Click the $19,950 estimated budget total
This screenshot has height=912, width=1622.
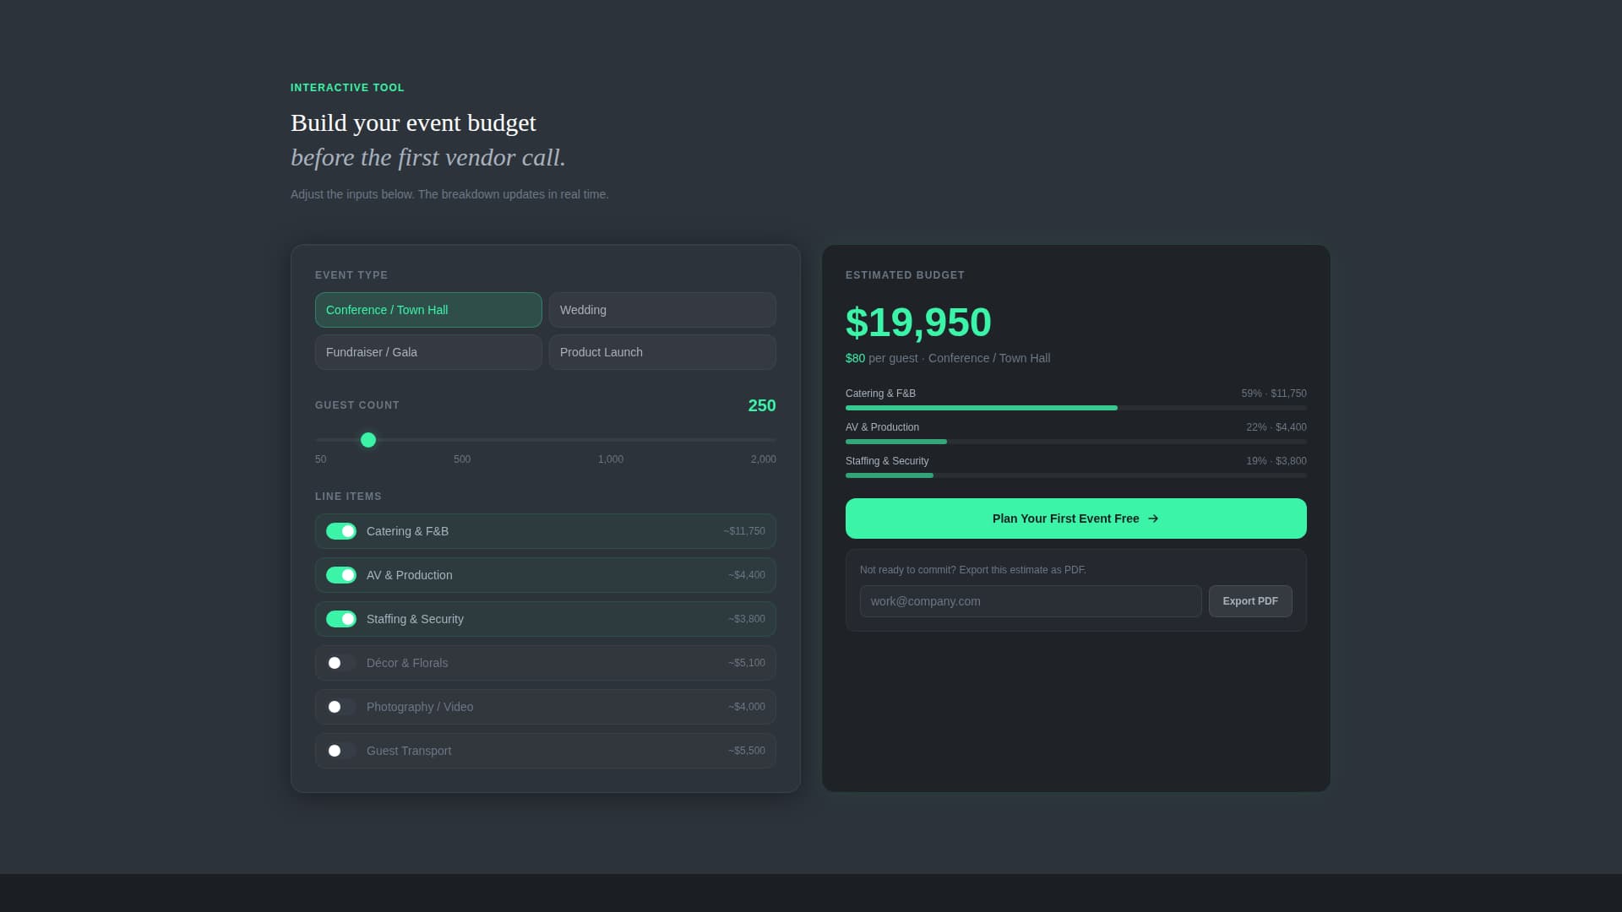pos(918,323)
